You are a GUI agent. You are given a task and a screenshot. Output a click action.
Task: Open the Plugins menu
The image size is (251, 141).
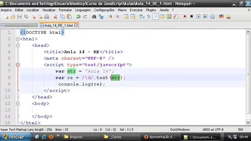pyautogui.click(x=151, y=10)
